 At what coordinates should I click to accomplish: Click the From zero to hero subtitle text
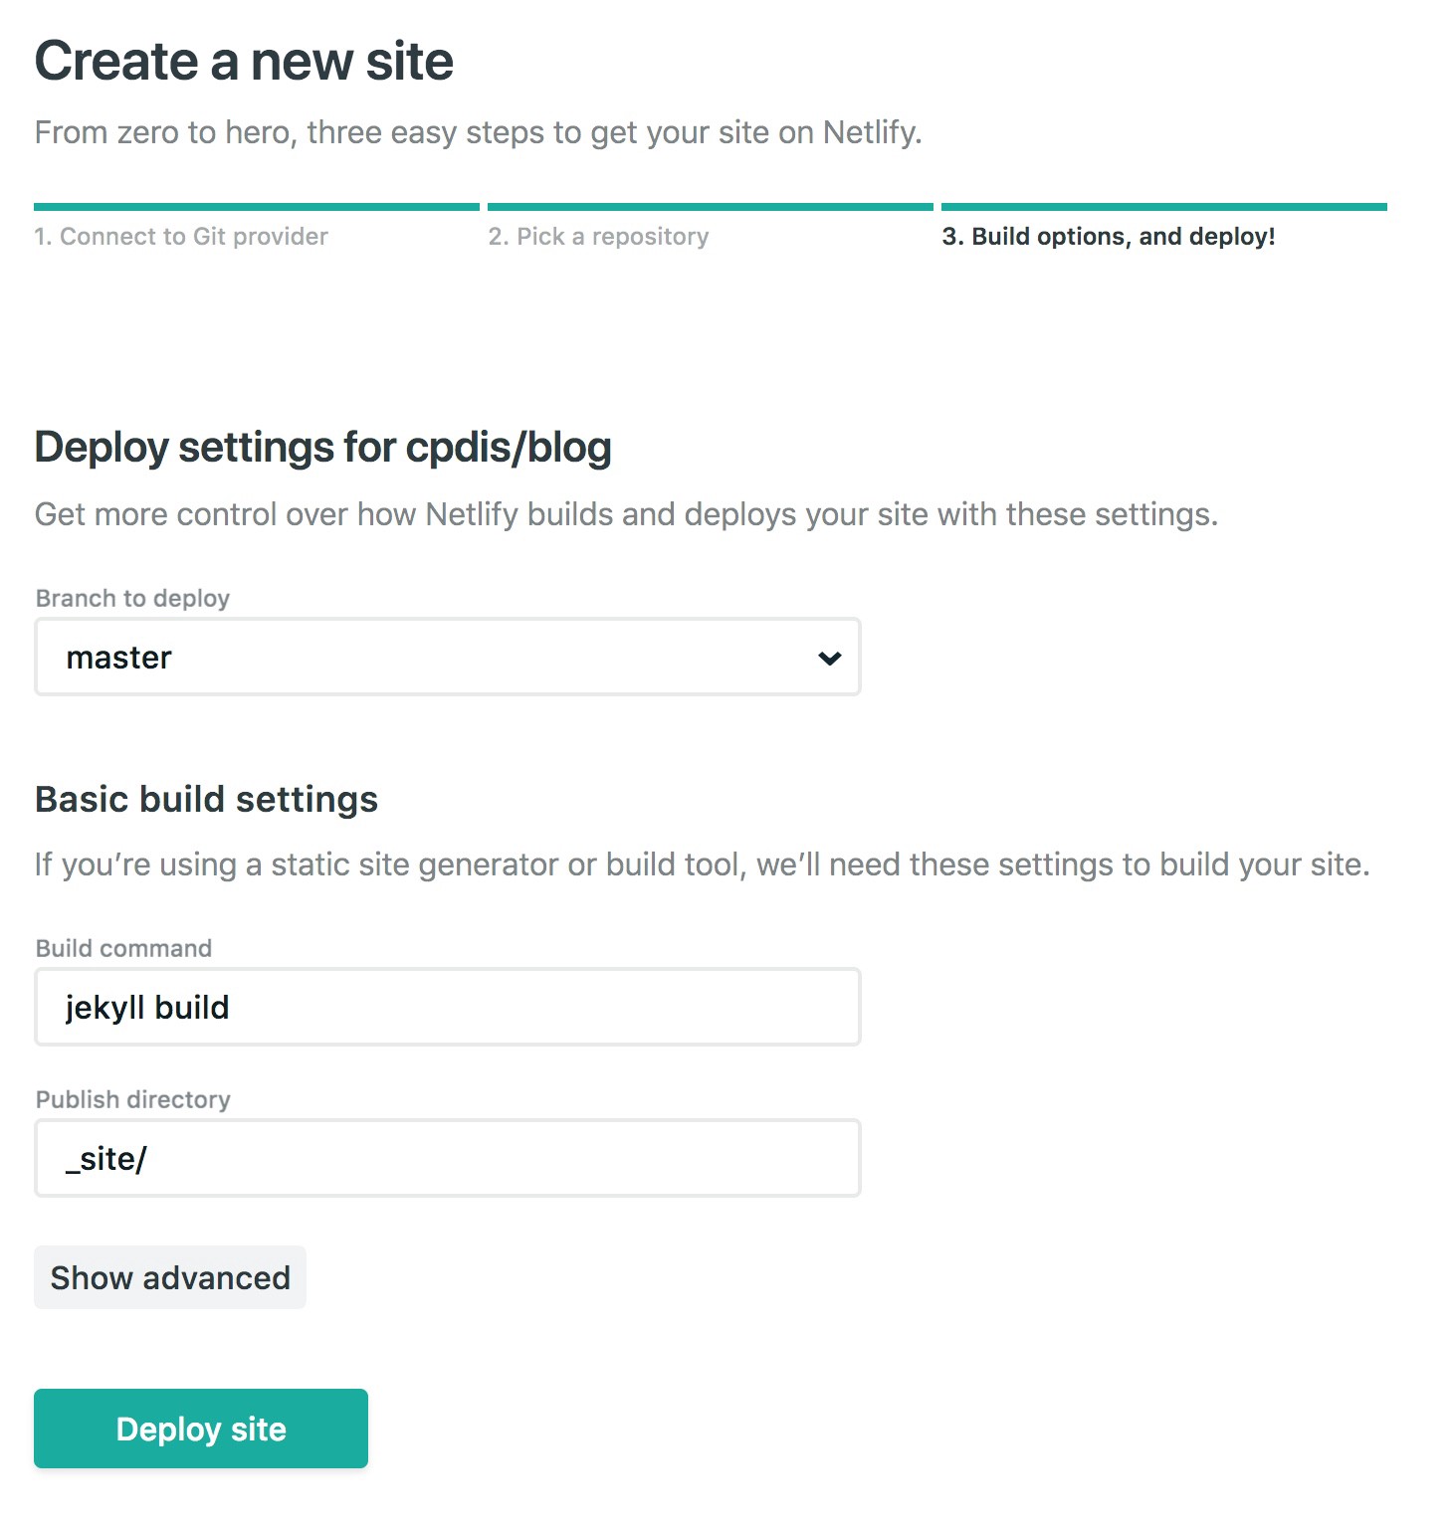coord(478,132)
